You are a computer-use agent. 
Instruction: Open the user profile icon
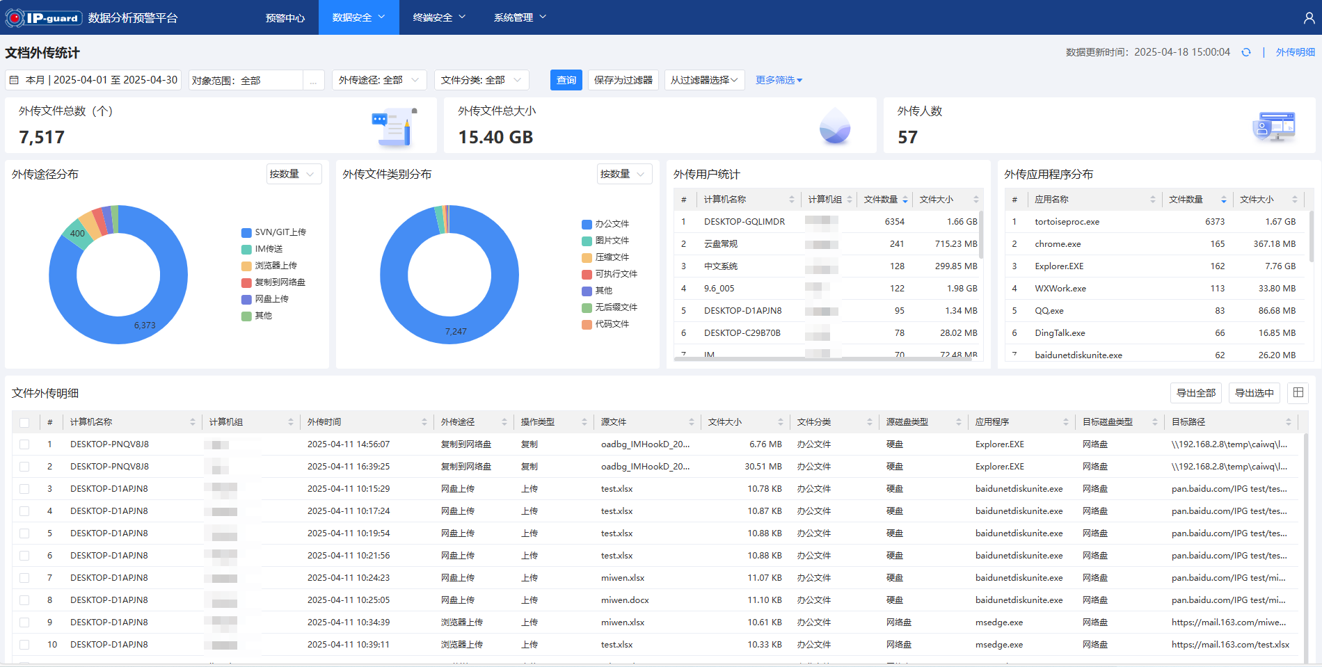[x=1309, y=18]
